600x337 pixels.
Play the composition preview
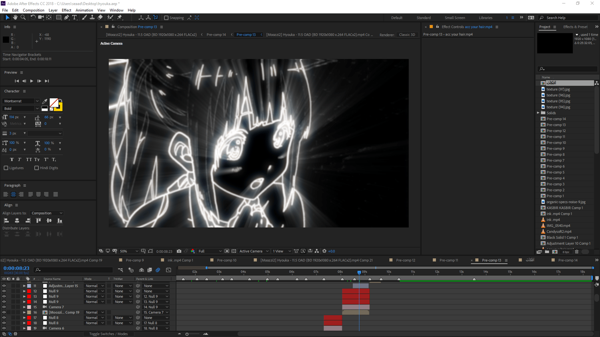pyautogui.click(x=32, y=81)
